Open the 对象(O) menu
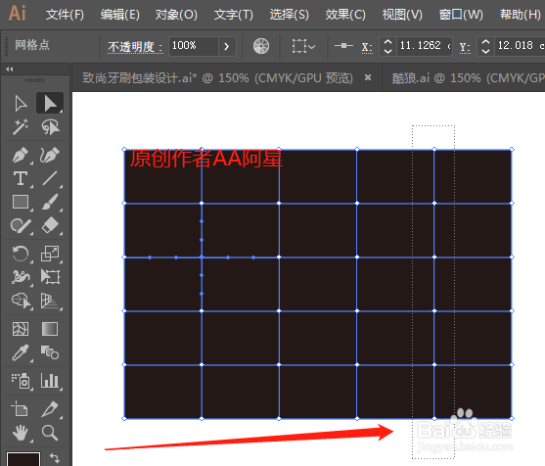Screen dimensions: 545x466 [x=176, y=15]
